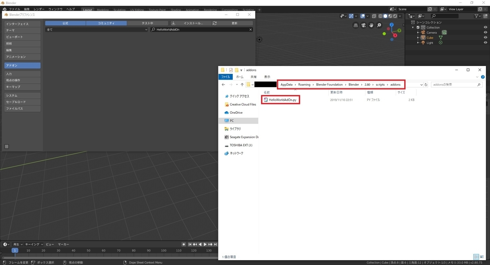The image size is (490, 265).
Task: Click the Explorer up-folder arrow icon
Action: pos(242,84)
